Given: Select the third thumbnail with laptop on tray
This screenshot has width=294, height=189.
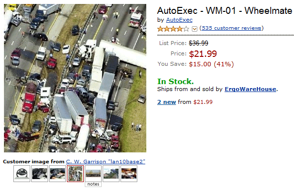Looking at the screenshot, I should 58,174.
